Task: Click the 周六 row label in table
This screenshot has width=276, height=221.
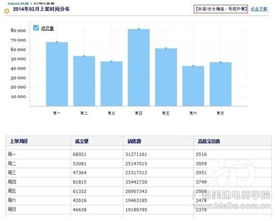Action: [x=12, y=200]
